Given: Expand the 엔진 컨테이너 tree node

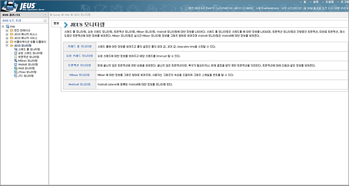Looking at the screenshot, I should (x=7, y=31).
